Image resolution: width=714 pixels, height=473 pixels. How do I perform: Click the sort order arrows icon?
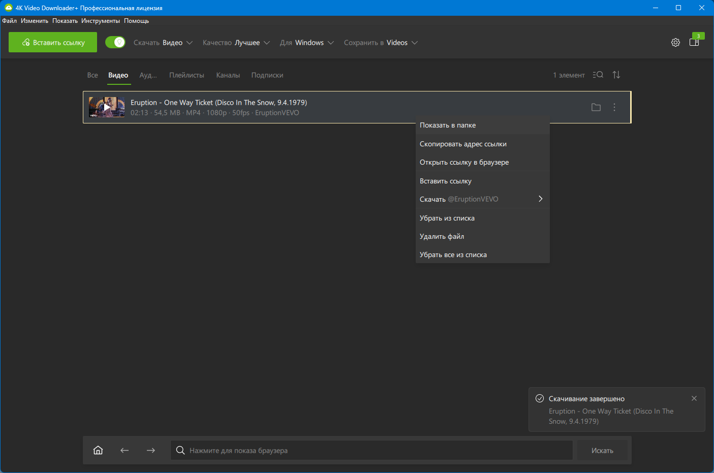[616, 75]
